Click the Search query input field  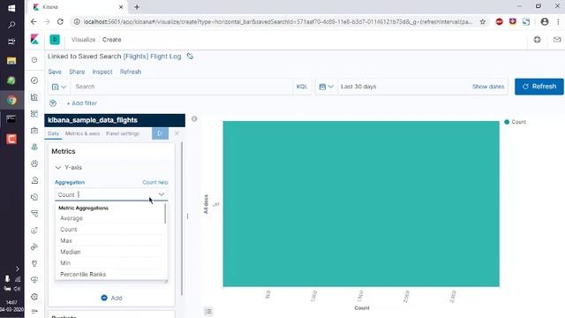click(x=182, y=87)
